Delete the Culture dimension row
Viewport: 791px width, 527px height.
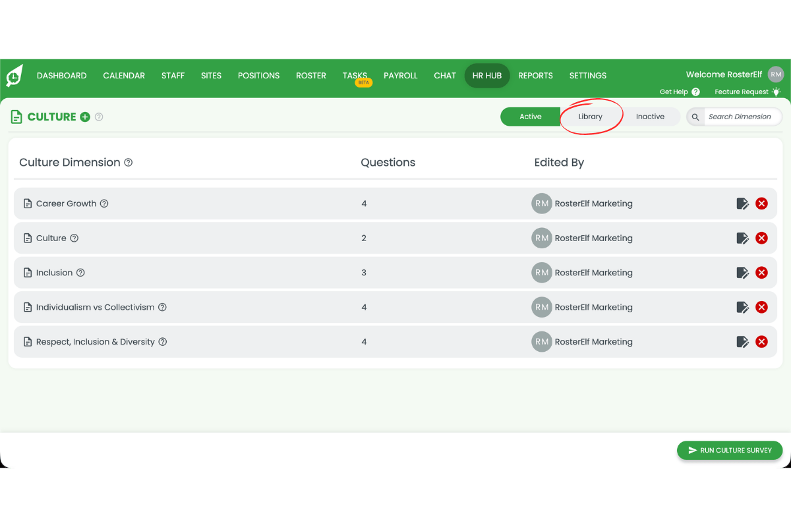click(x=761, y=238)
